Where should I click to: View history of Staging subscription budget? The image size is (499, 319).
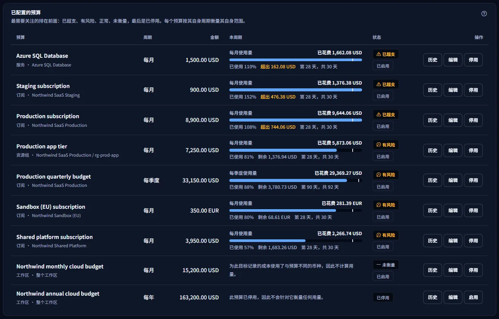pos(433,90)
